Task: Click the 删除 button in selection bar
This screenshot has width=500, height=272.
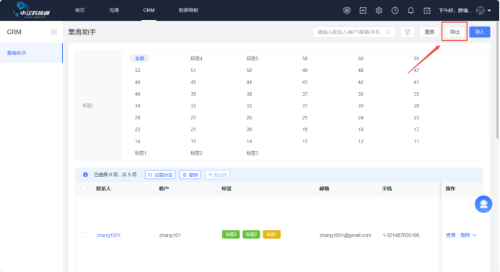Action: point(190,175)
